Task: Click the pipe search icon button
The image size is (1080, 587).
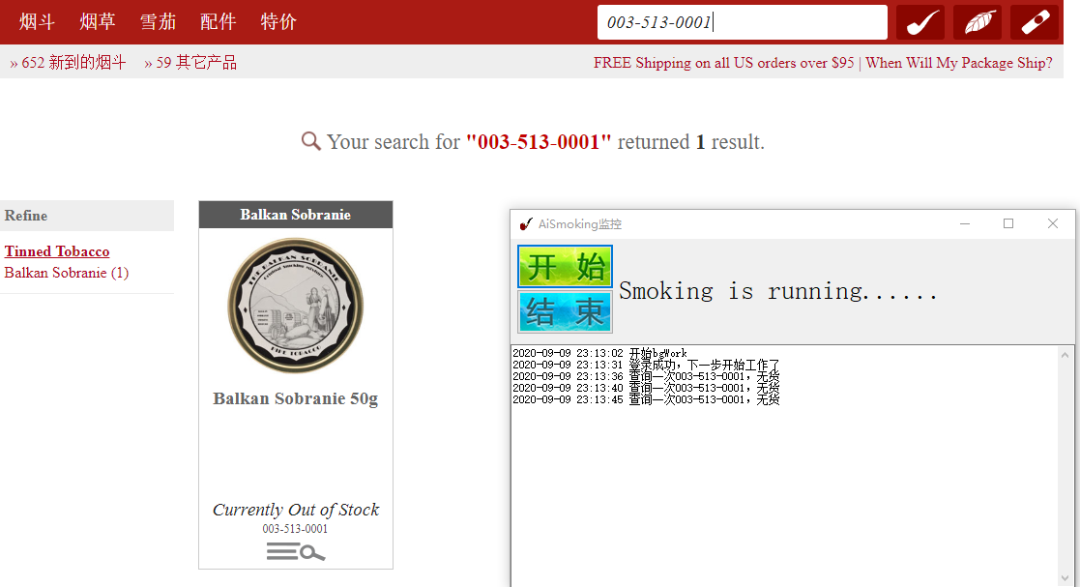Action: click(x=920, y=22)
